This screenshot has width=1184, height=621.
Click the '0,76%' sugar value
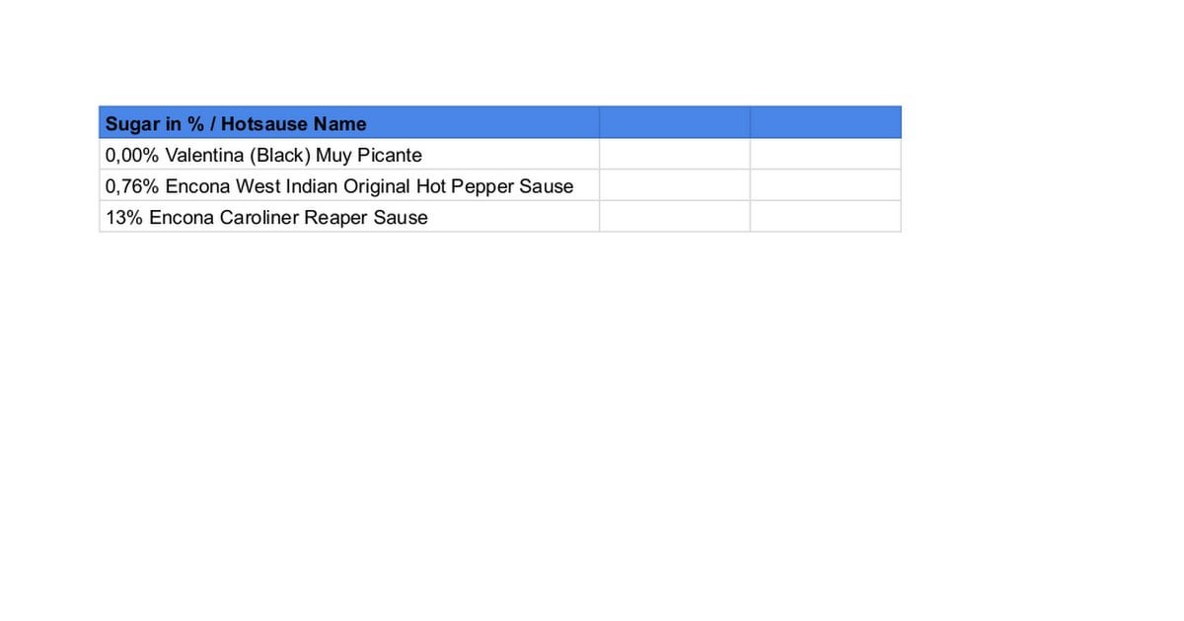pos(132,187)
